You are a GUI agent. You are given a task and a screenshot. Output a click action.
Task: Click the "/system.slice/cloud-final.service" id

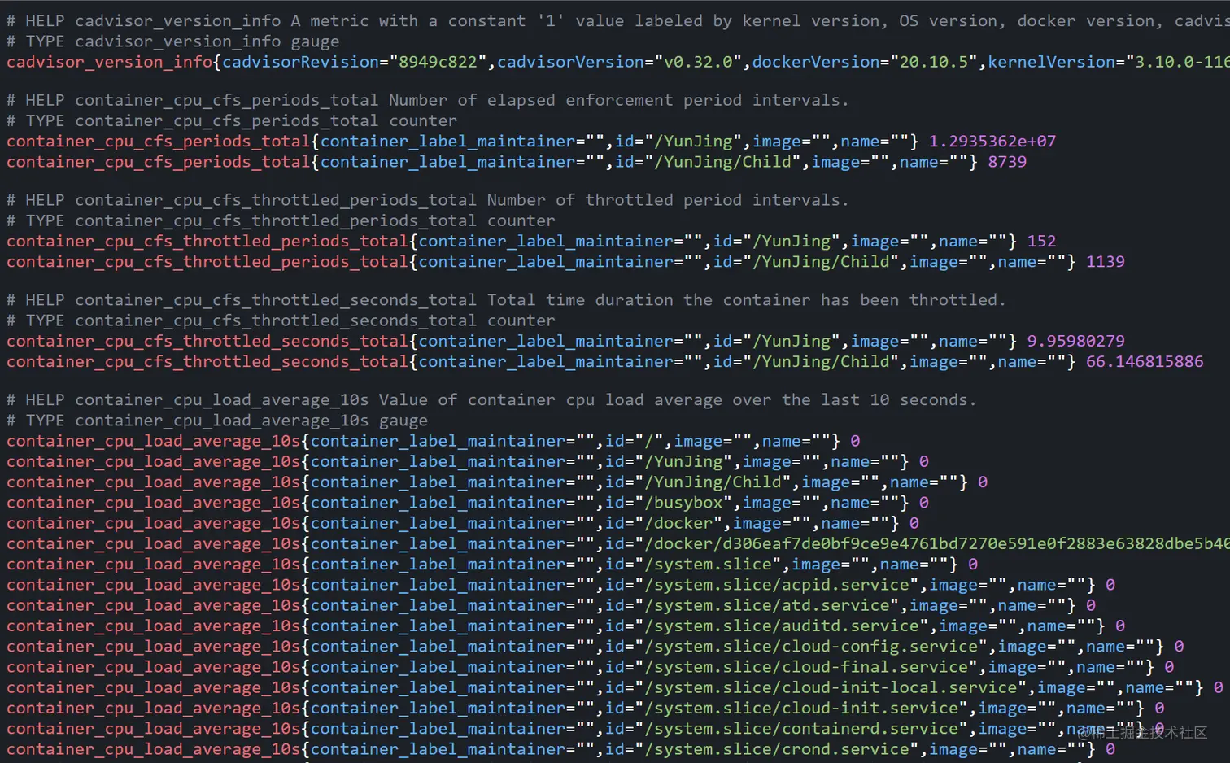point(806,667)
